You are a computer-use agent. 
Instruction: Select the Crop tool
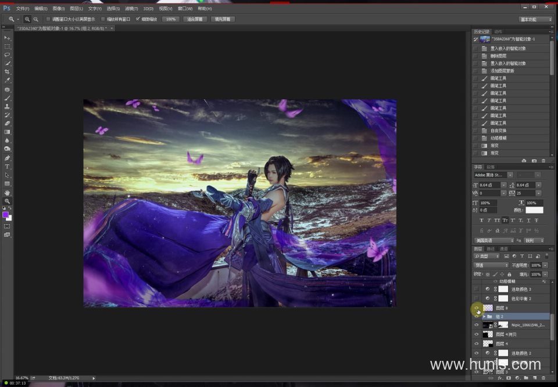(x=7, y=72)
